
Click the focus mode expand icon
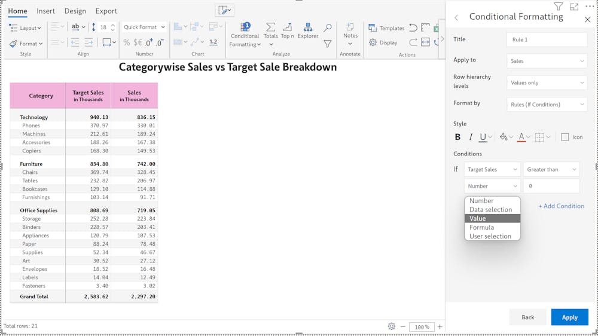[x=574, y=7]
